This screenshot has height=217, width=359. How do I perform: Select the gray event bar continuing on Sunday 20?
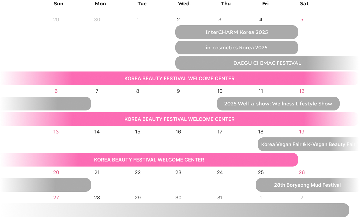click(x=45, y=185)
